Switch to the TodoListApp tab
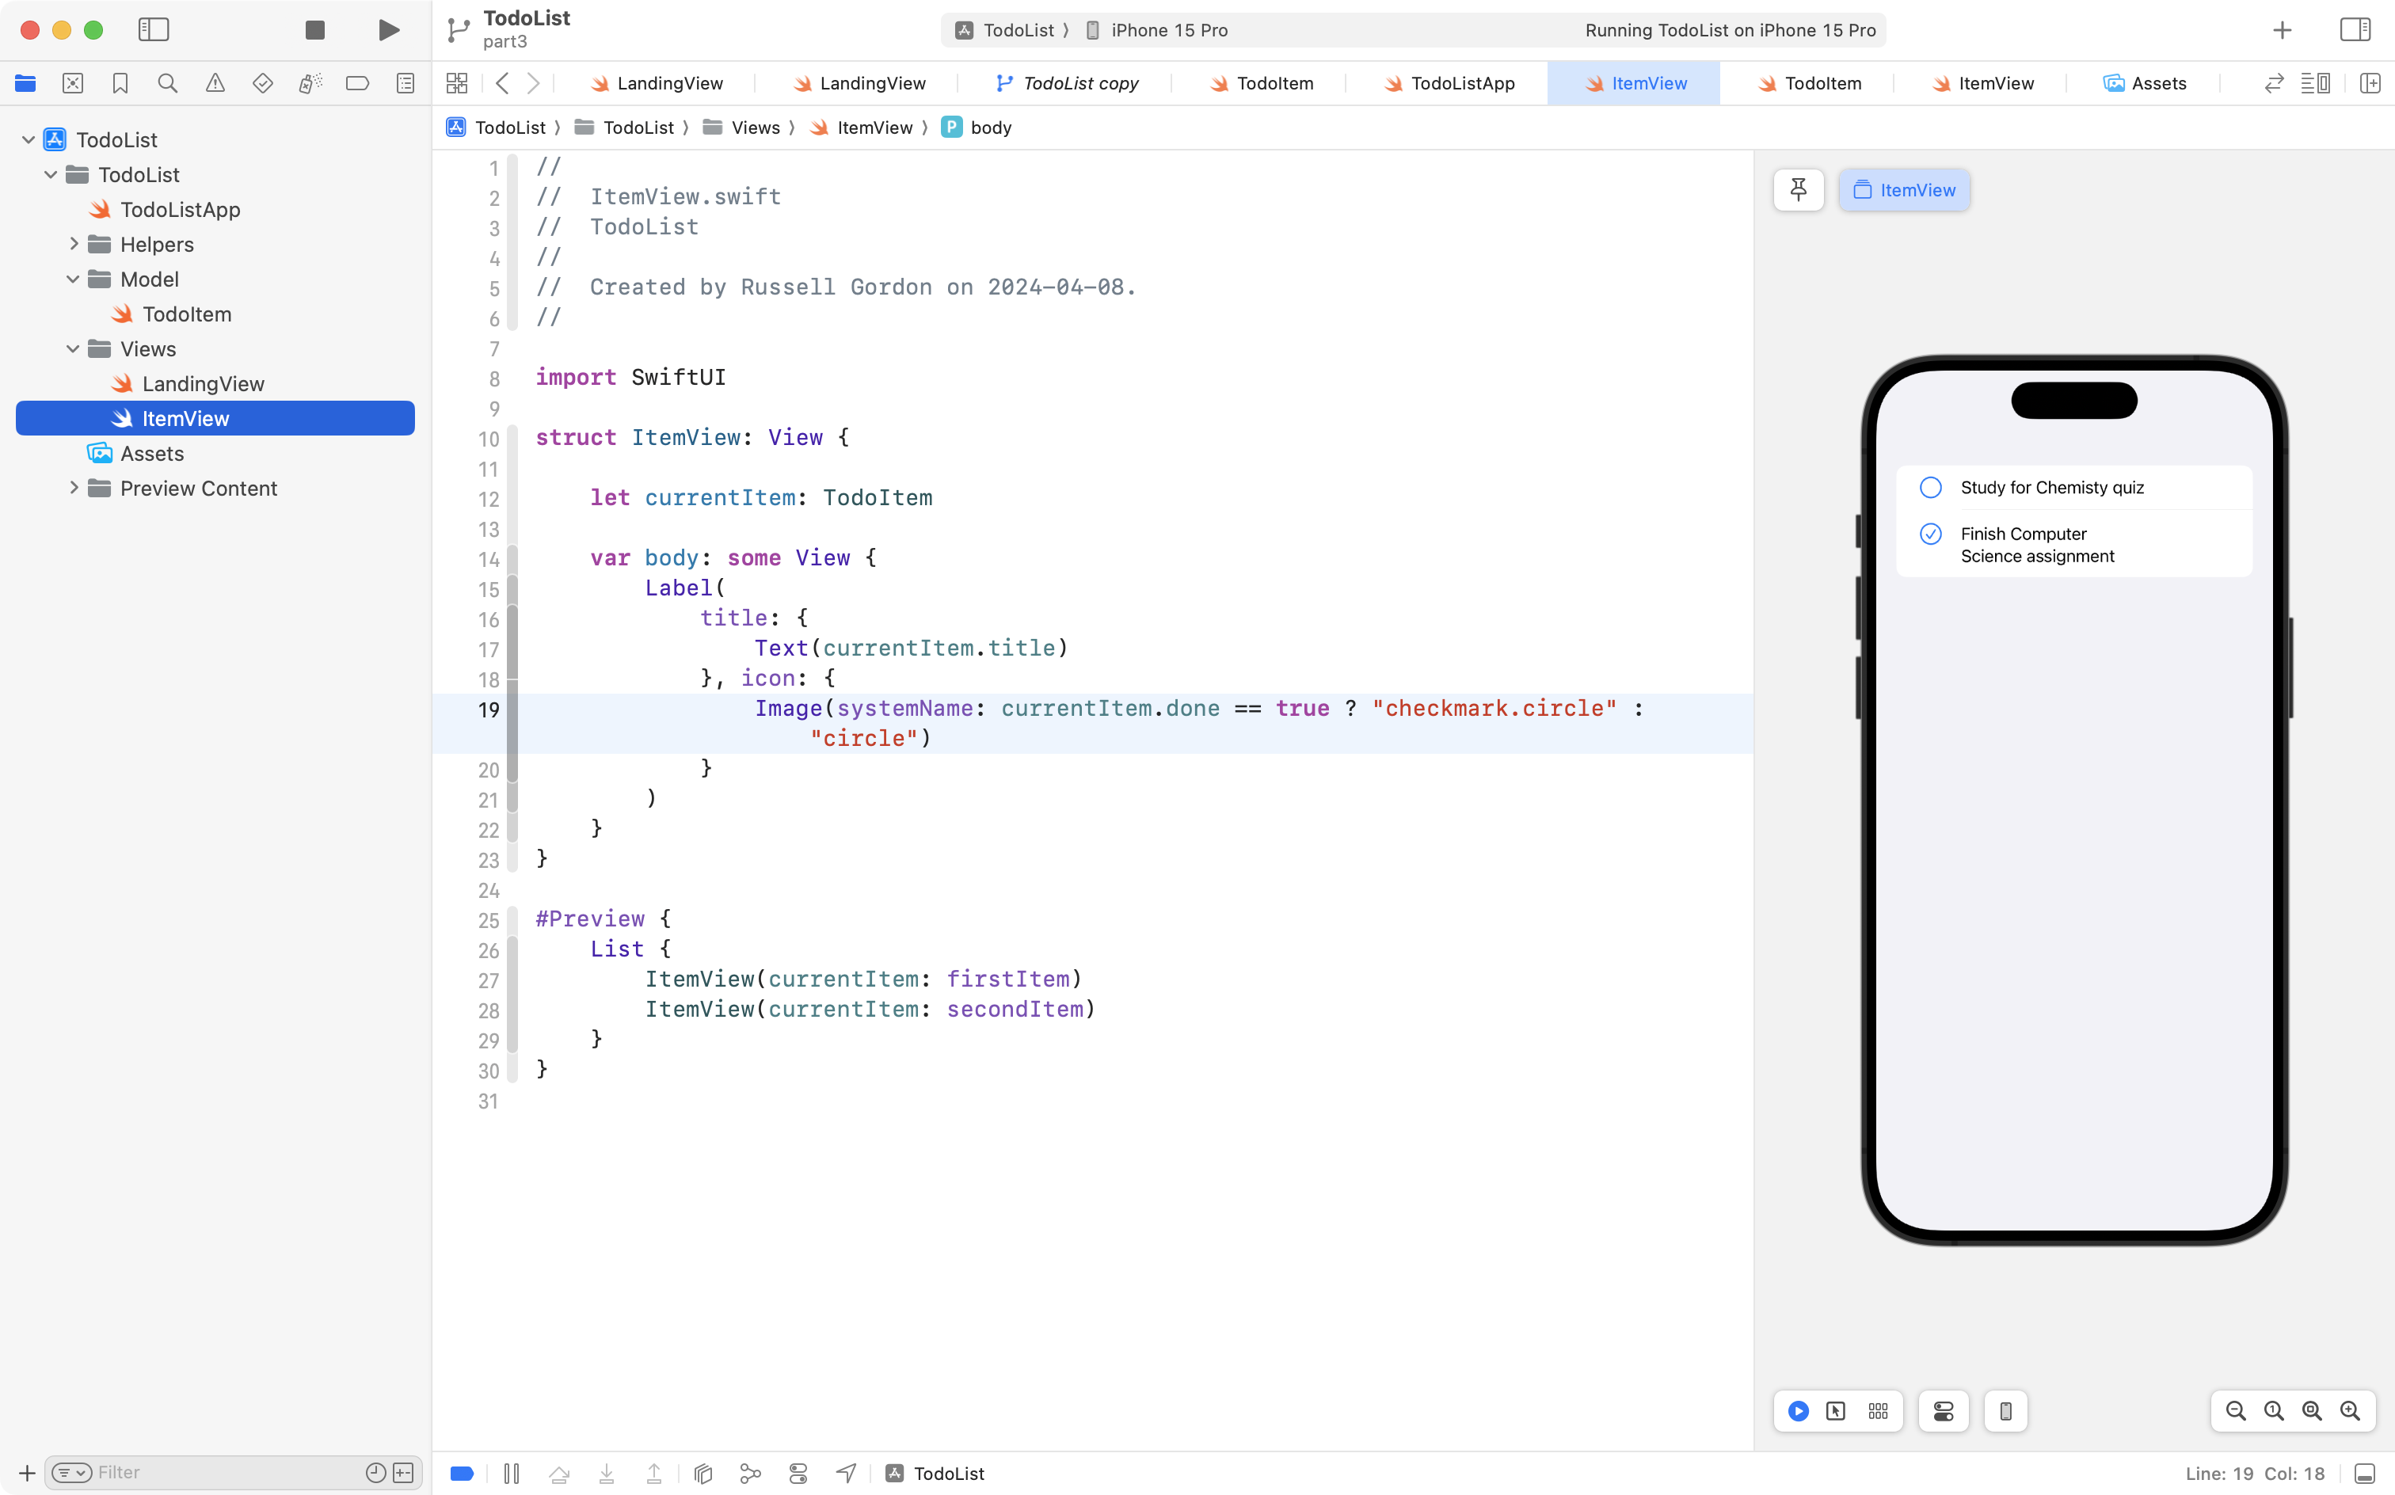This screenshot has width=2395, height=1495. 1461,83
